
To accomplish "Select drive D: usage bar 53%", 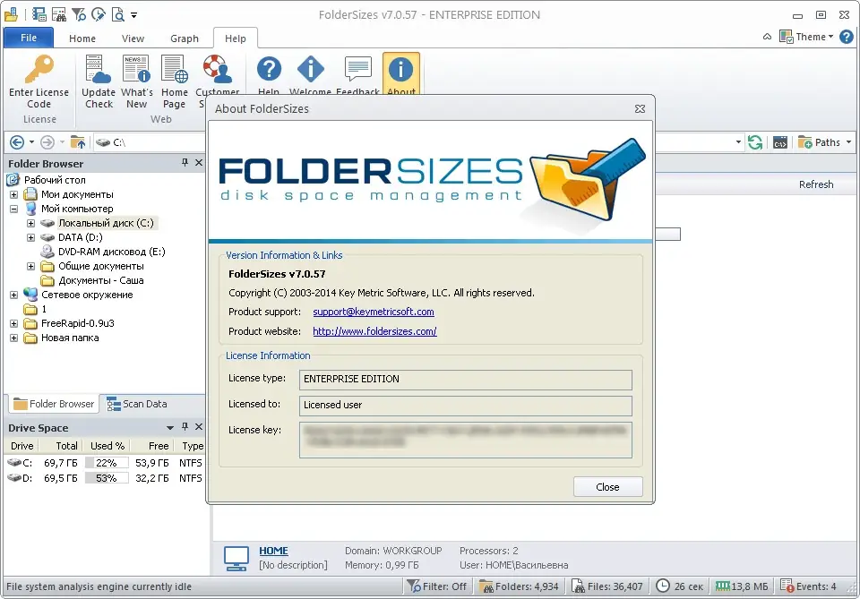I will (x=107, y=478).
